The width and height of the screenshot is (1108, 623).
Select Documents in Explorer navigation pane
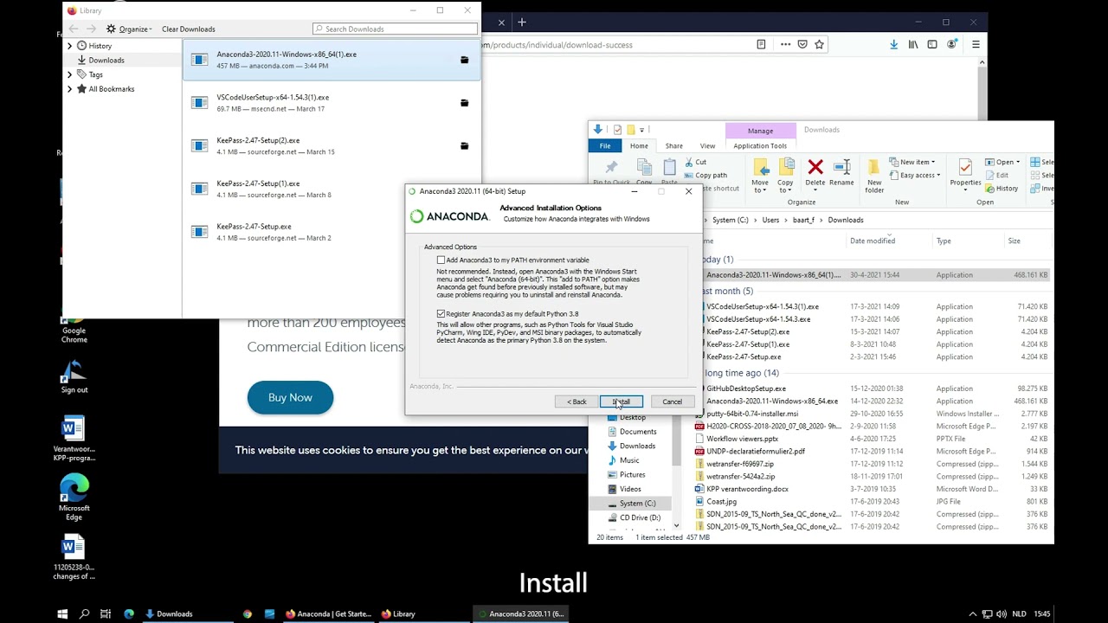tap(638, 432)
